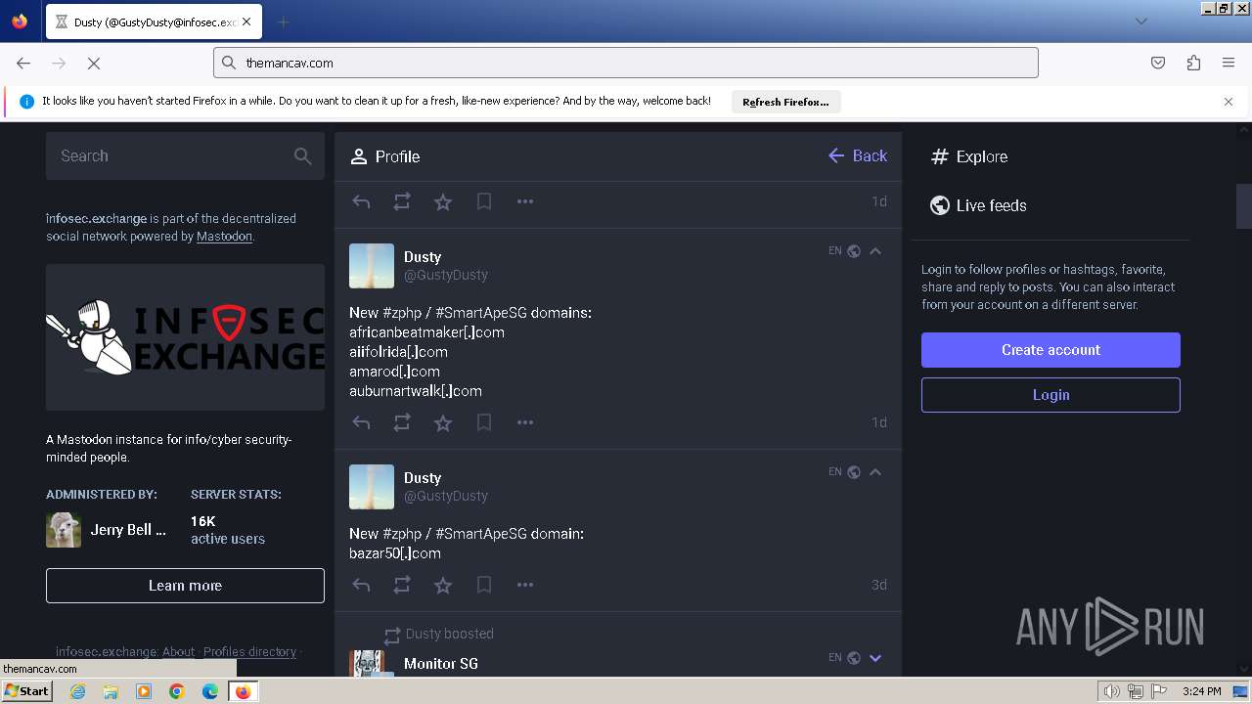Click the volume icon in system tray
The height and width of the screenshot is (704, 1252).
1112,691
